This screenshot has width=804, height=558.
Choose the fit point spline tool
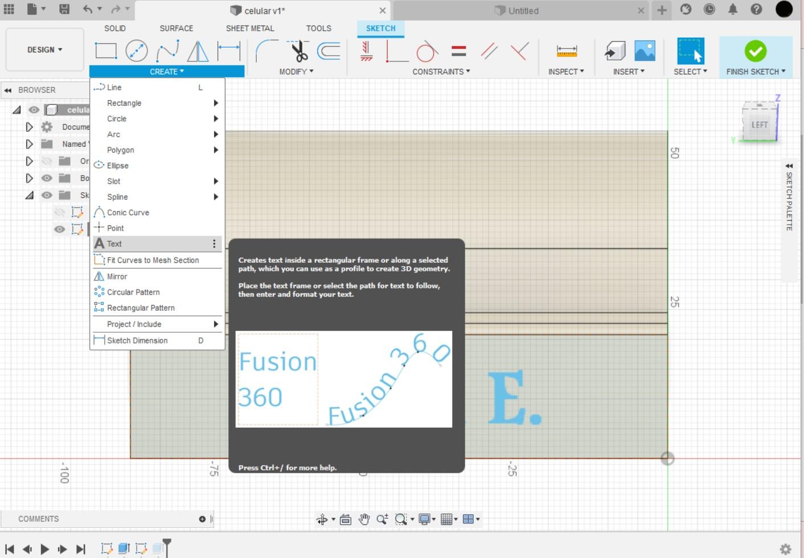point(167,51)
